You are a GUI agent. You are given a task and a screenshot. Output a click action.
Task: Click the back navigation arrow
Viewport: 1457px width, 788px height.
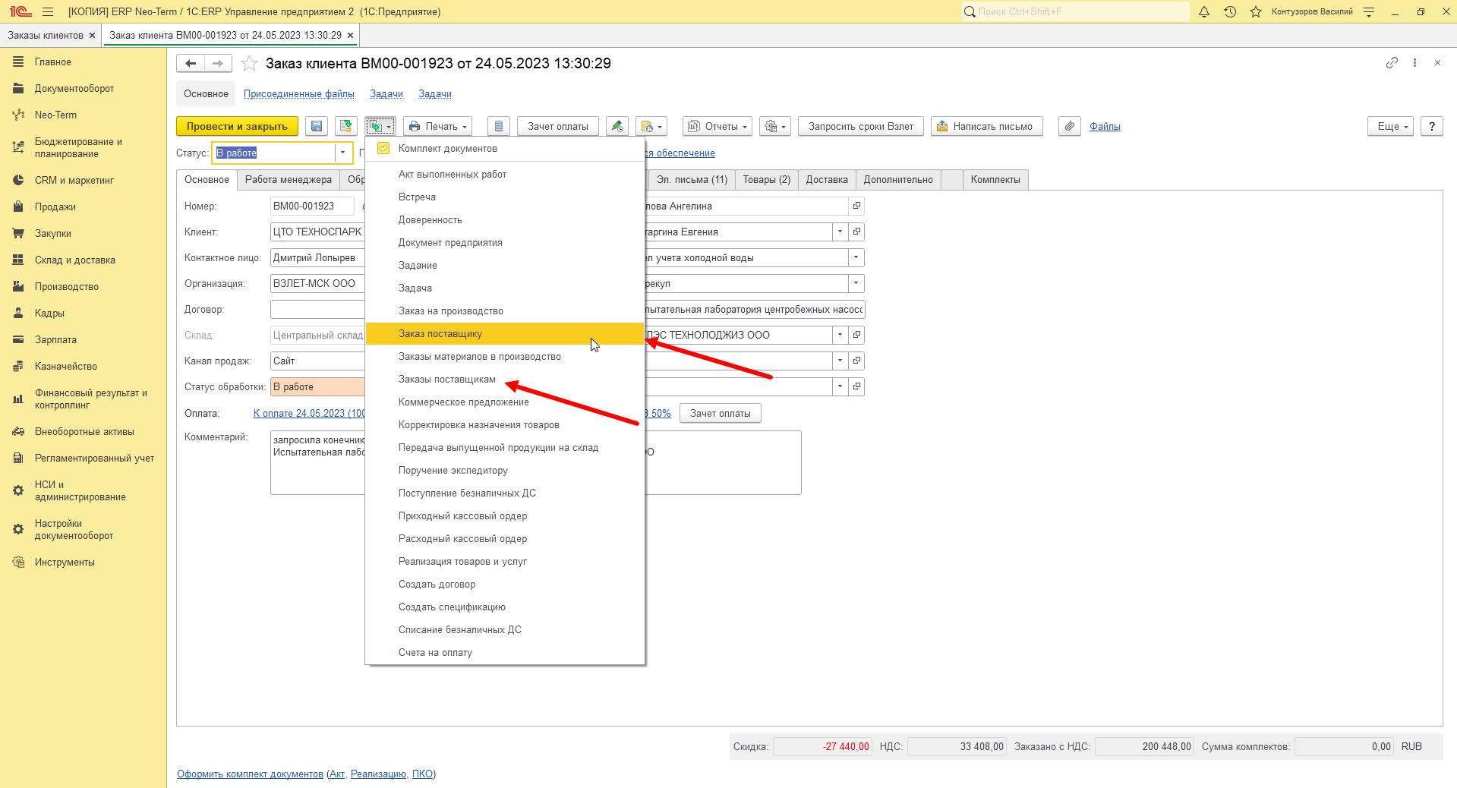[191, 63]
